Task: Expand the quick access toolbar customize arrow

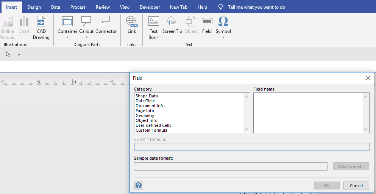Action: point(19,54)
